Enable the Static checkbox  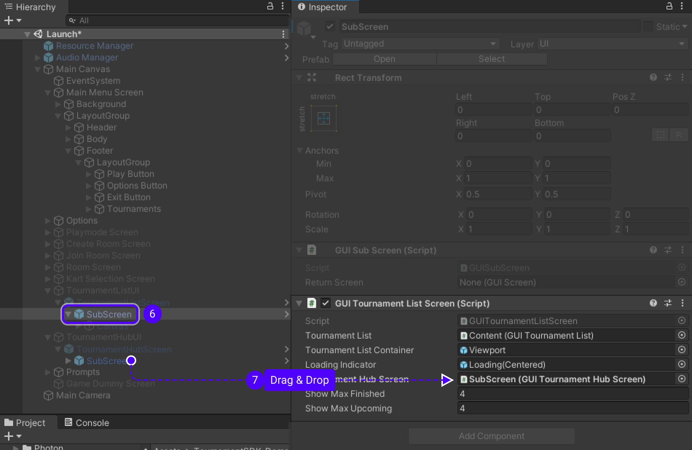click(x=648, y=27)
